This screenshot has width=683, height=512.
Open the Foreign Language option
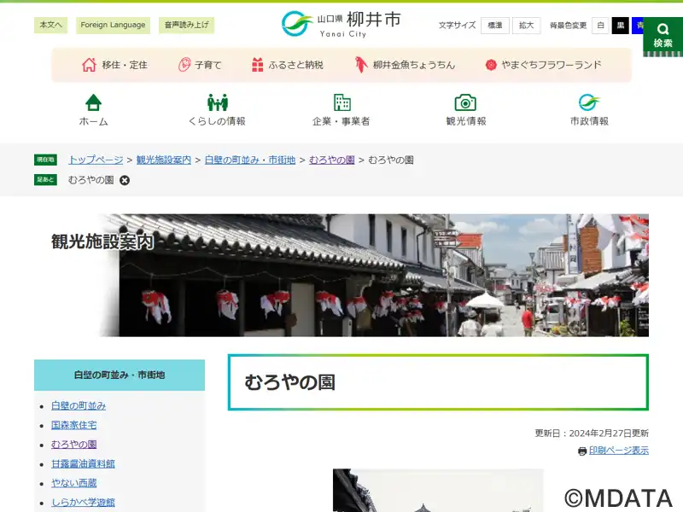[x=113, y=25]
